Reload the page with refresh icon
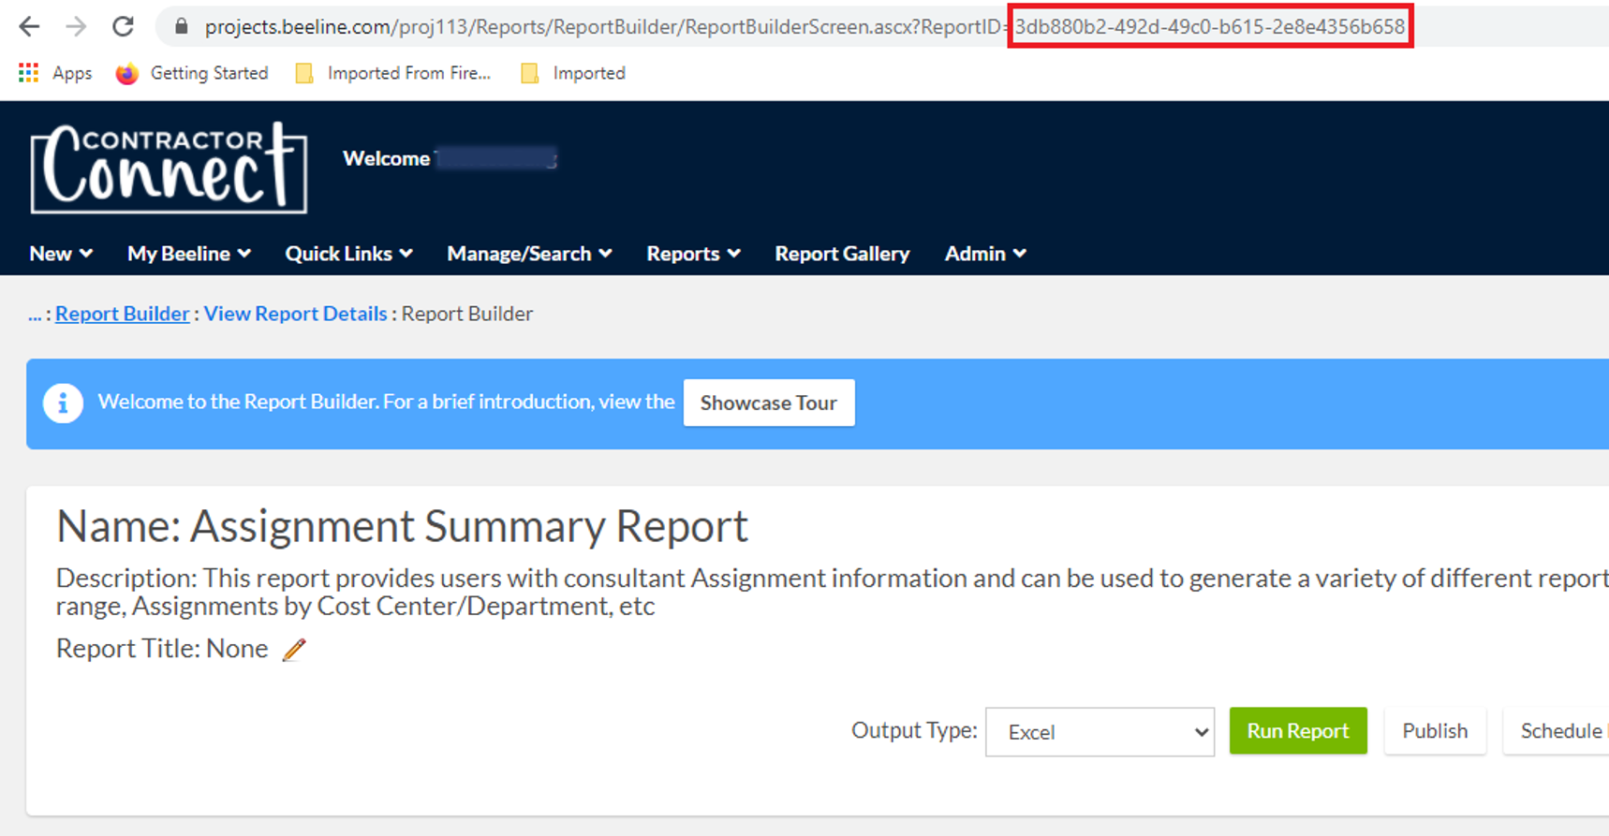This screenshot has width=1609, height=836. (x=123, y=26)
